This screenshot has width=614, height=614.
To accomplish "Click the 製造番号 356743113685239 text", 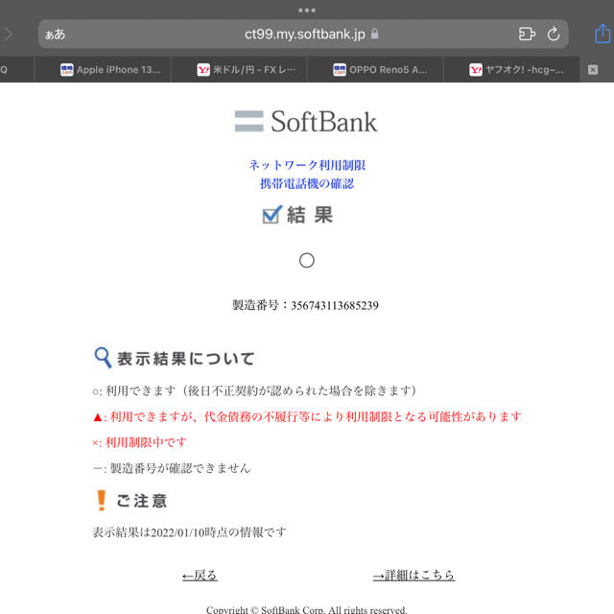I will [305, 305].
